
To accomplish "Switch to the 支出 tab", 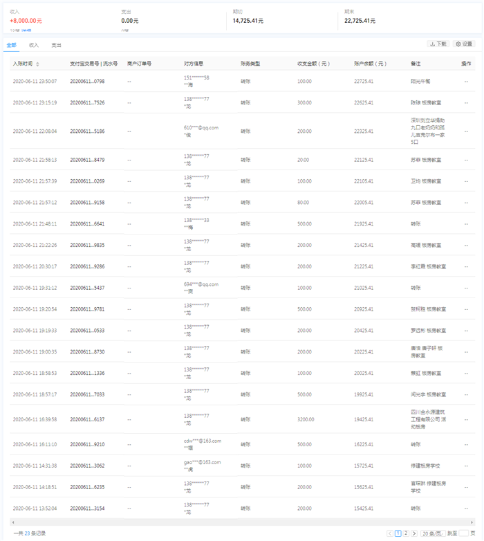I will [x=56, y=45].
